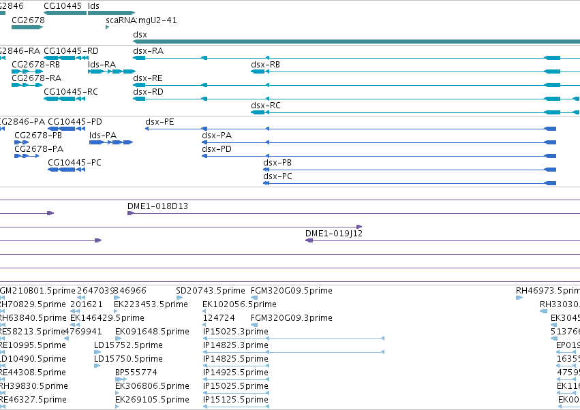Click the FGM320G09.3prime EST label
The height and width of the screenshot is (410, 580).
292,318
